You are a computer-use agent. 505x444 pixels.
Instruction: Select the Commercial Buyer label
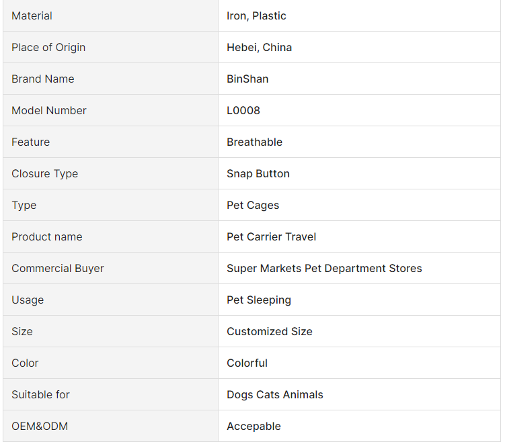pyautogui.click(x=58, y=268)
